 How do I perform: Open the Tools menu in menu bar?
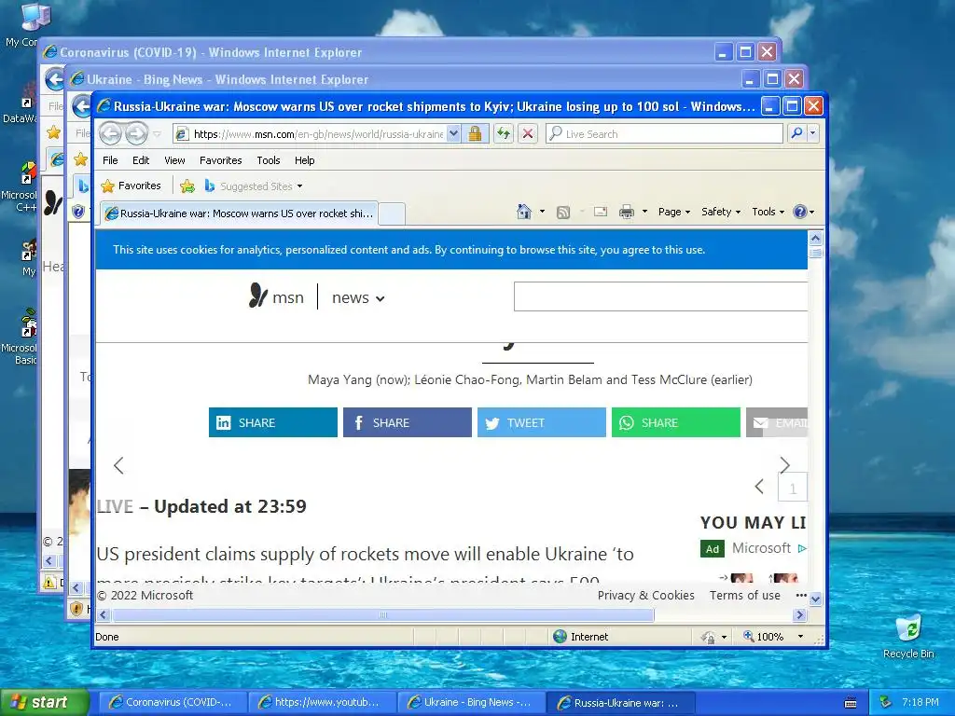point(268,160)
